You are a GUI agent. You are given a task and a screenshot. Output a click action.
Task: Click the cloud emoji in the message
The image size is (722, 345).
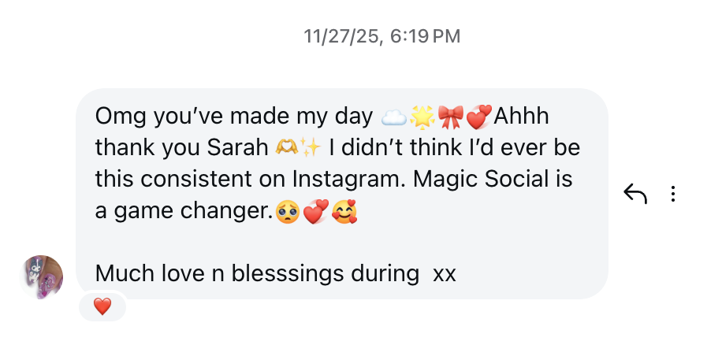(393, 117)
